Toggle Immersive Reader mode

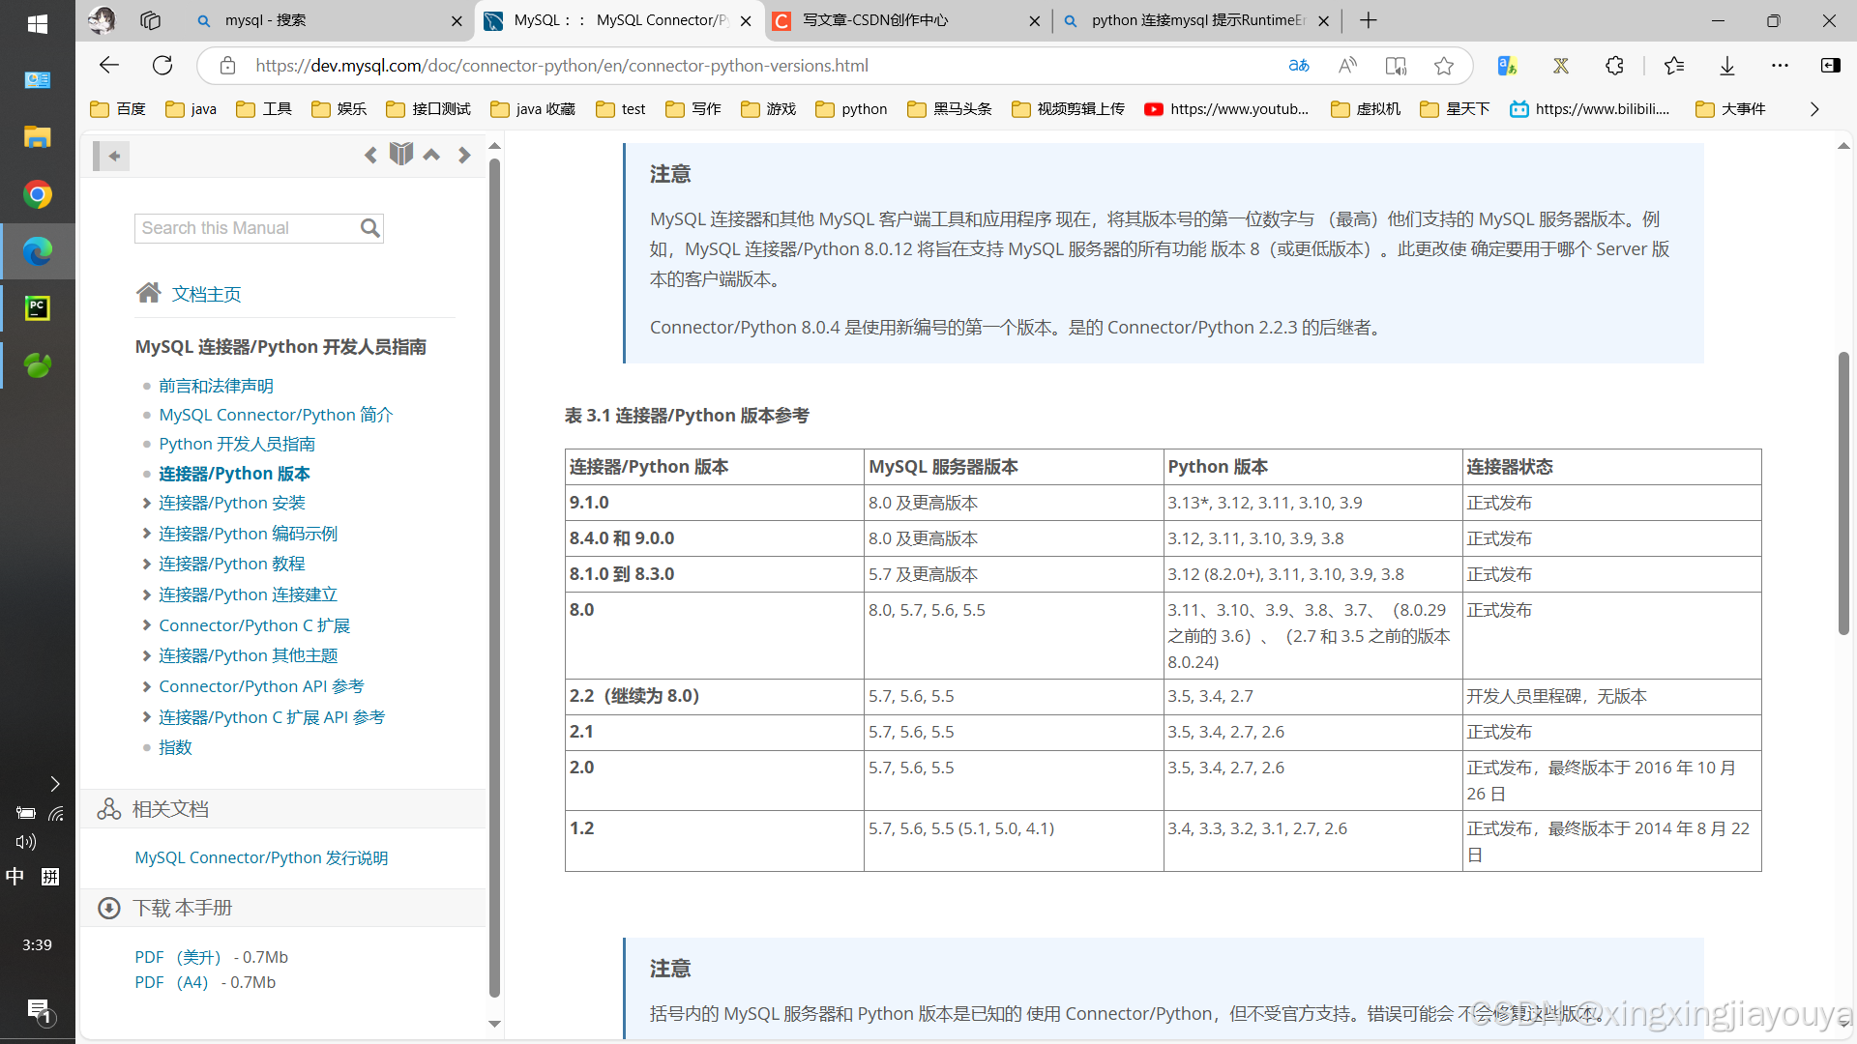click(x=1395, y=65)
